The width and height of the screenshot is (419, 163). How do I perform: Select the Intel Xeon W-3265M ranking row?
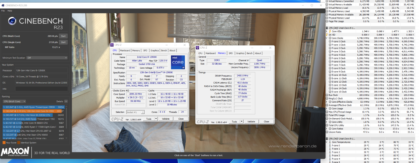[x=34, y=115]
